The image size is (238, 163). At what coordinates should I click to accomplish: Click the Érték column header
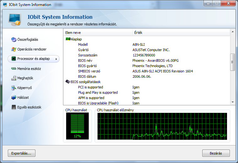pyautogui.click(x=181, y=33)
